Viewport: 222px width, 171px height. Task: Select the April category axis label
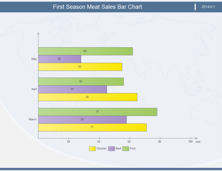tap(34, 89)
